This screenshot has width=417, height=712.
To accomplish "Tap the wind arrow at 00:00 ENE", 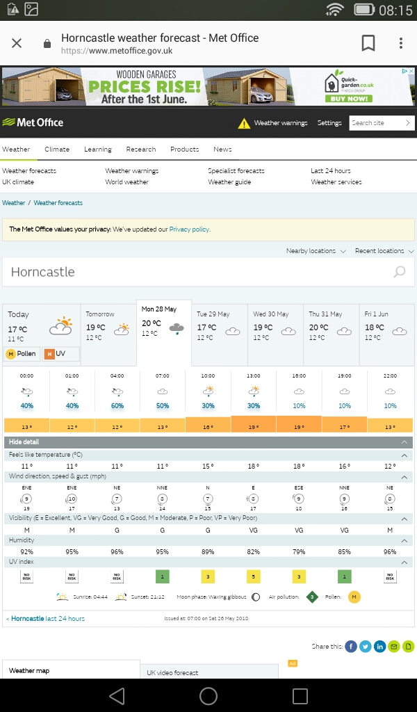I will click(26, 499).
